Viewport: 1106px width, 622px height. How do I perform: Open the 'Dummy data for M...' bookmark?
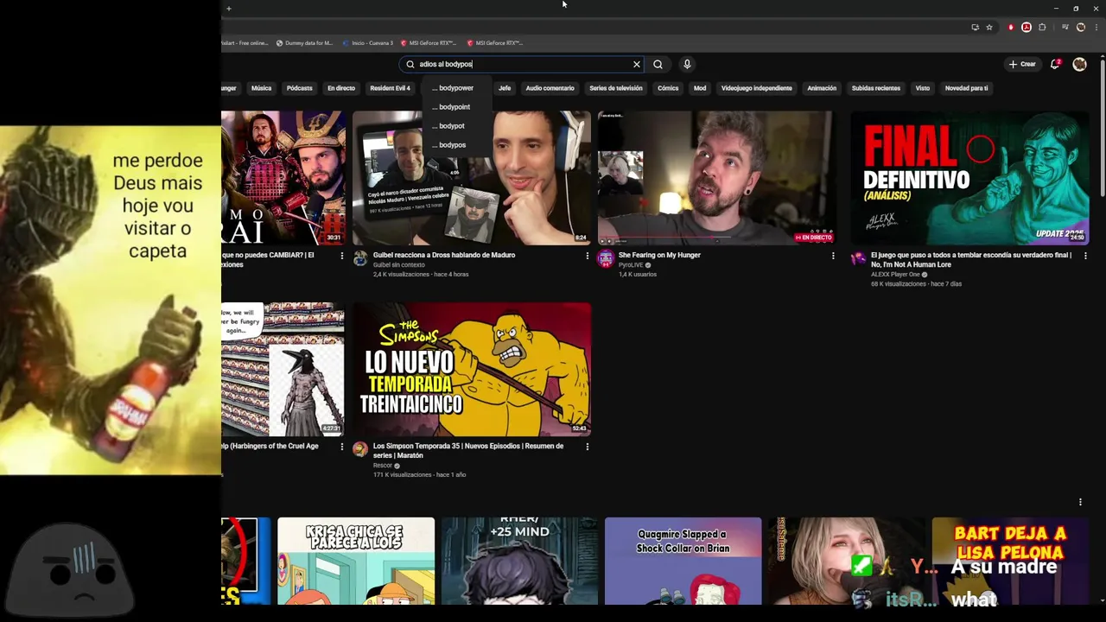(x=304, y=42)
